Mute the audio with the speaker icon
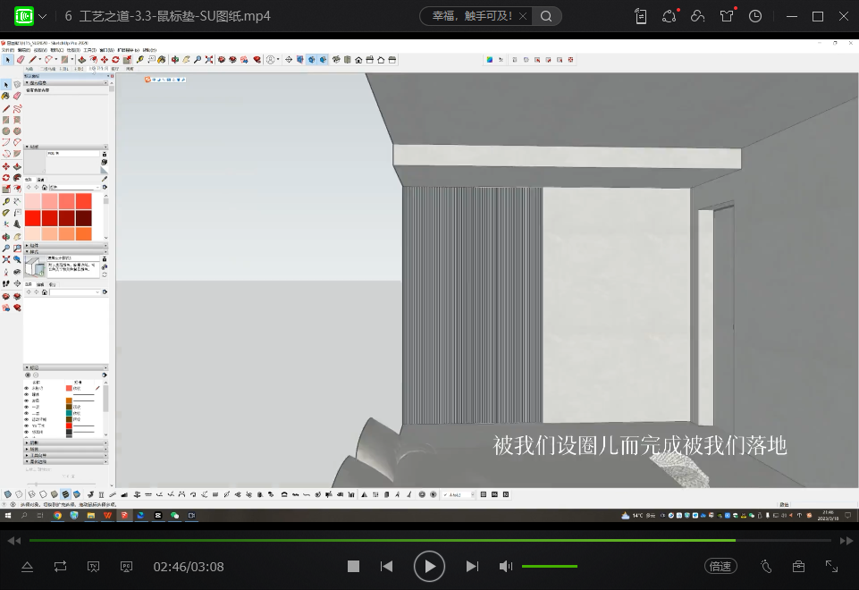This screenshot has height=590, width=859. click(x=505, y=566)
